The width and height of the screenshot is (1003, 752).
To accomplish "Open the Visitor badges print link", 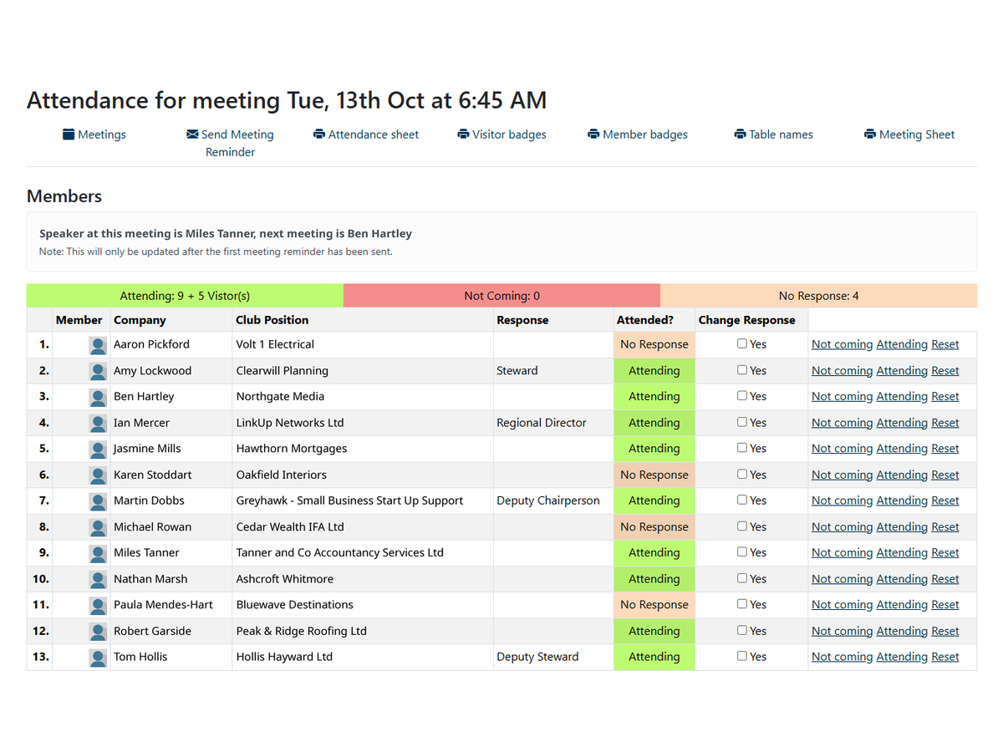I will (502, 135).
